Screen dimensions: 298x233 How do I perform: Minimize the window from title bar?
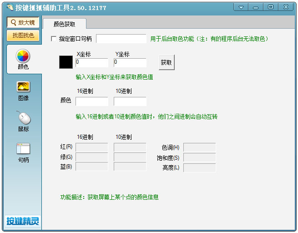pos(256,7)
